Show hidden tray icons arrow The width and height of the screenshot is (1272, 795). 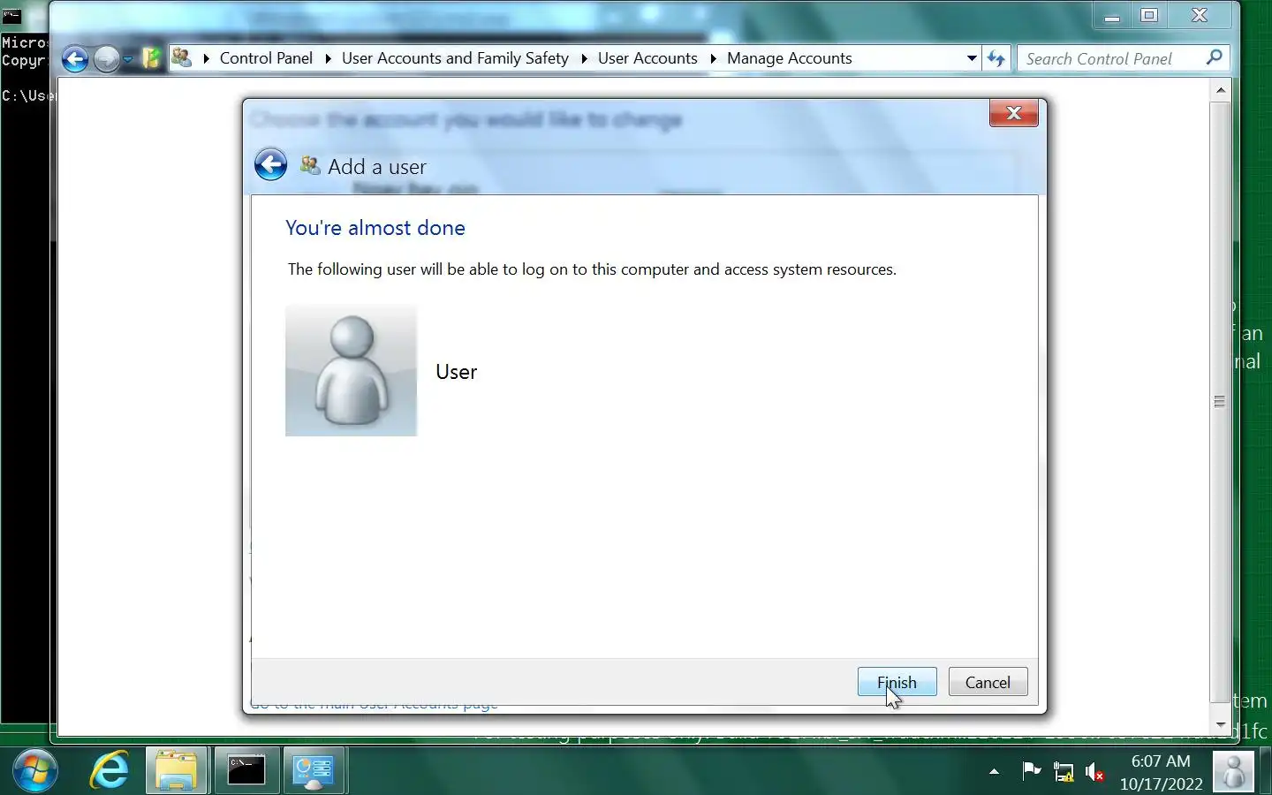[x=994, y=772]
